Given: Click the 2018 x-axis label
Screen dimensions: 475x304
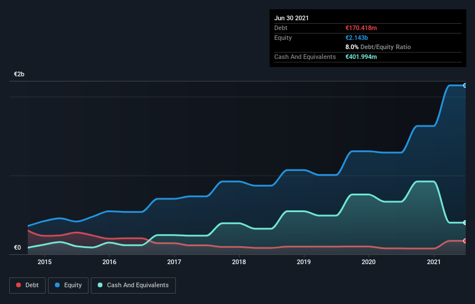Looking at the screenshot, I should [239, 262].
